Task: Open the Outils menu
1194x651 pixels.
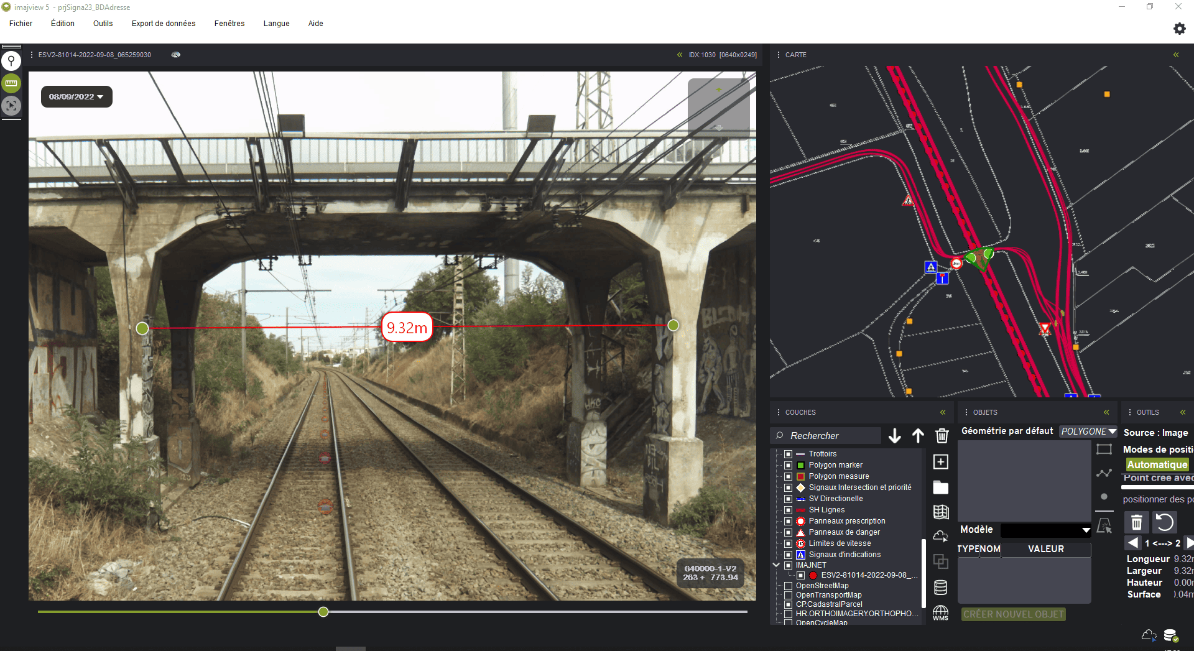Action: point(103,24)
